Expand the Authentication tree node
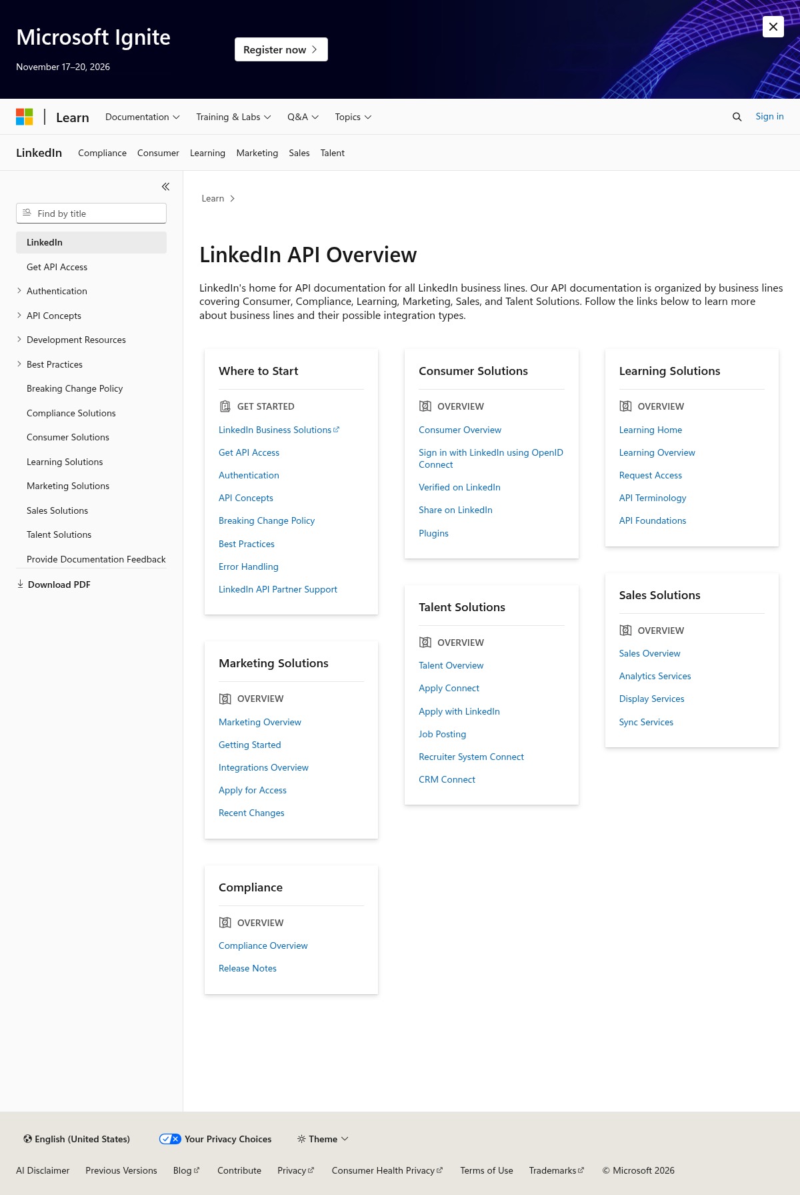800x1195 pixels. (19, 291)
